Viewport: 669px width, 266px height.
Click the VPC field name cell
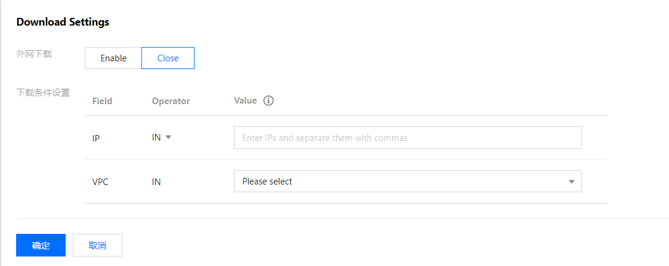[x=100, y=182]
